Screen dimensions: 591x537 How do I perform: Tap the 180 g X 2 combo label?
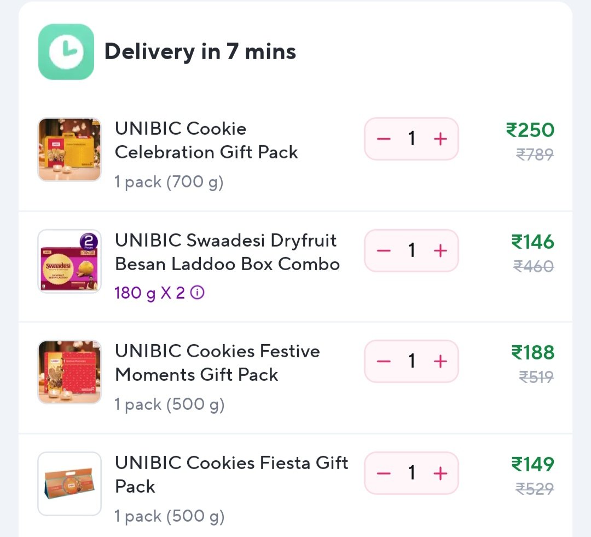coord(149,293)
